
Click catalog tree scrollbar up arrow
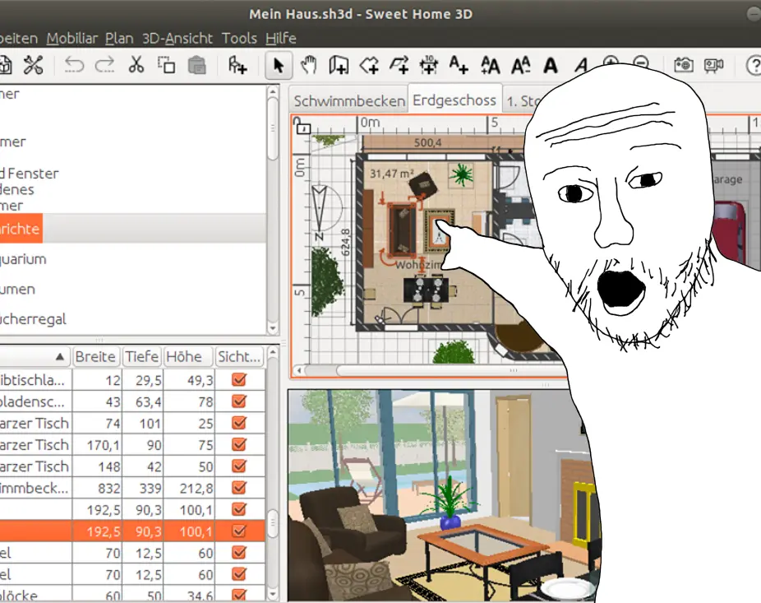coord(273,90)
